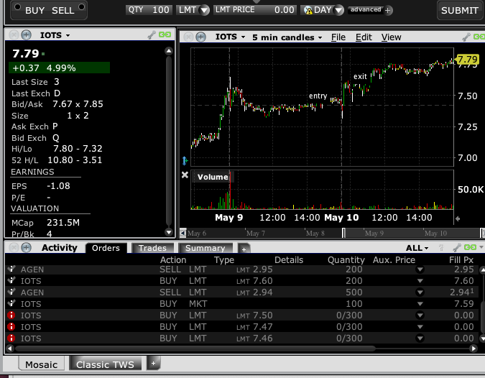Submit the order with SUBMIT button
Screen dimensions: 485x378
[x=459, y=11]
